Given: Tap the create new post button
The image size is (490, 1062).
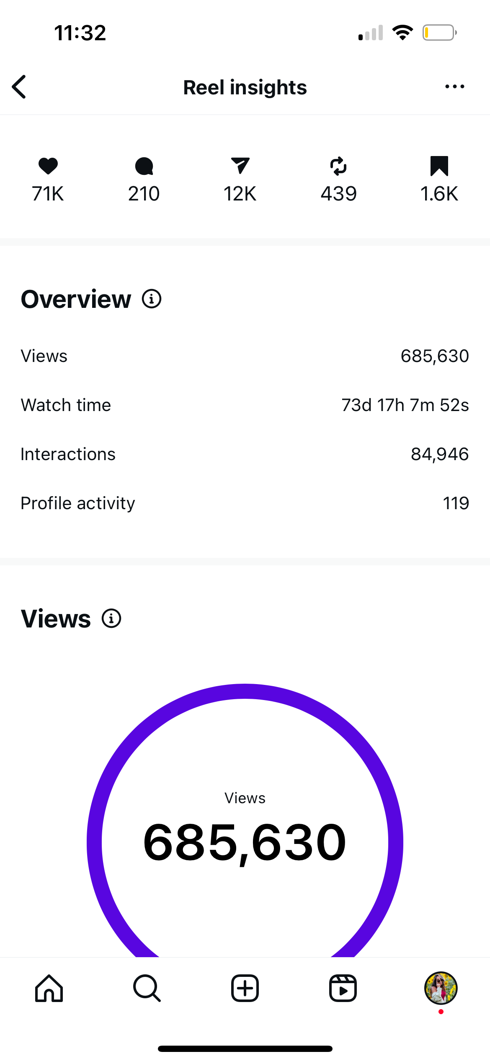Looking at the screenshot, I should click(245, 988).
